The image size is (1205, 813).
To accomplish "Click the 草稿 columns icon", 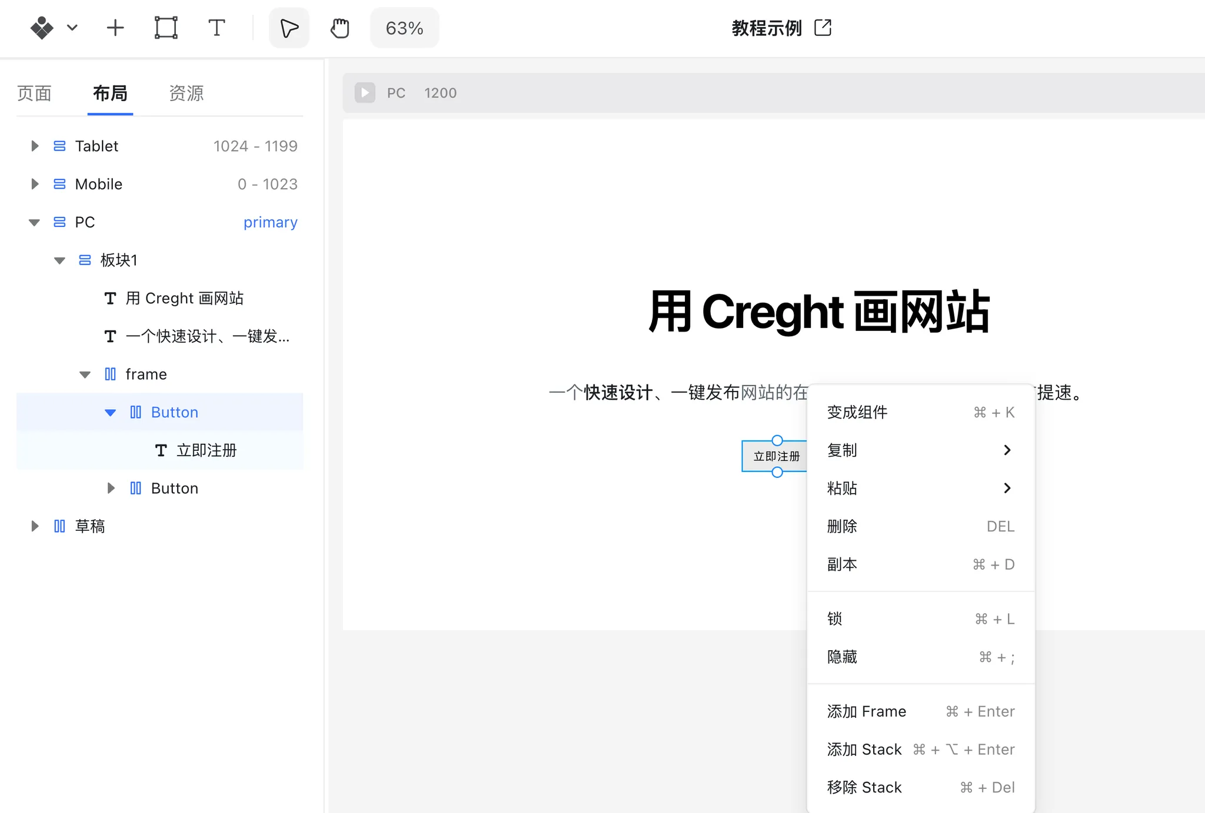I will coord(59,526).
